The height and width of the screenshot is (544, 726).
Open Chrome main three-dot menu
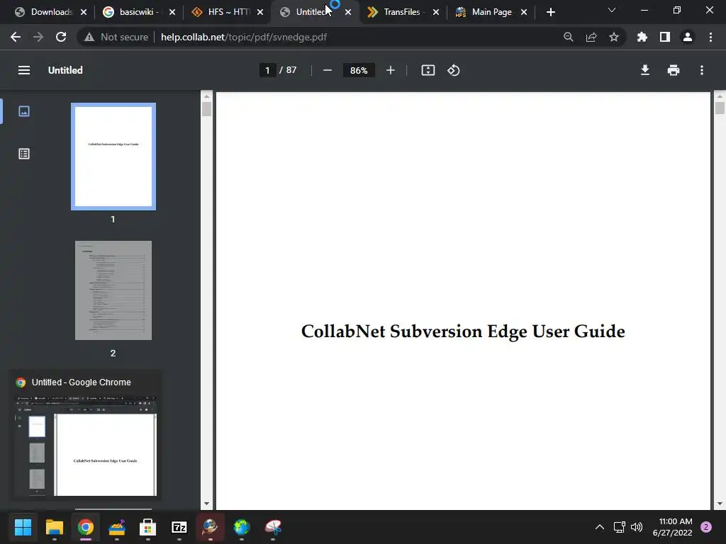click(x=710, y=37)
